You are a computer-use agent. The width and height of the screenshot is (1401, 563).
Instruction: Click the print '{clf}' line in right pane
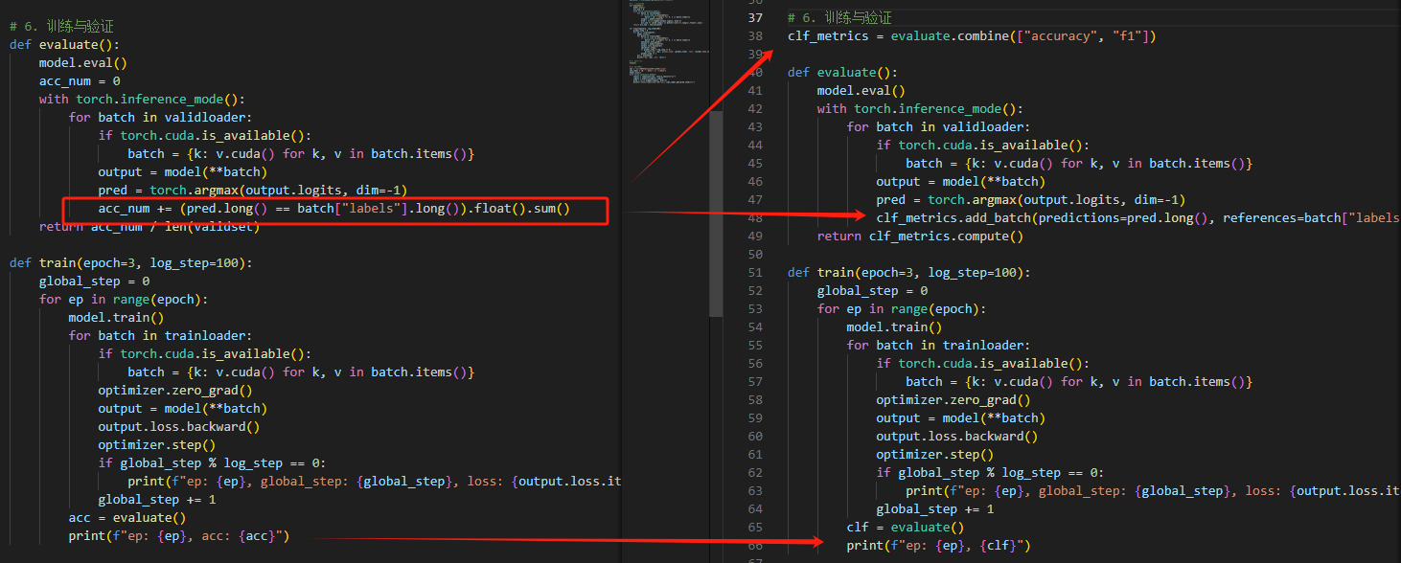(x=938, y=546)
